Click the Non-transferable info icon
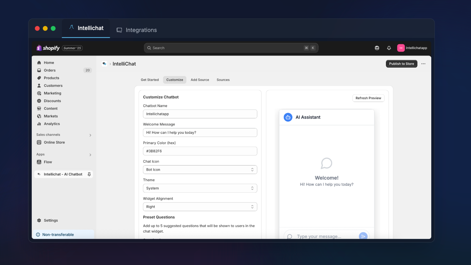The image size is (471, 265). tap(38, 235)
